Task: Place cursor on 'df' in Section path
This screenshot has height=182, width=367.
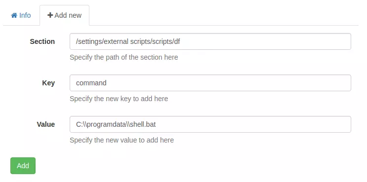Action: 177,41
